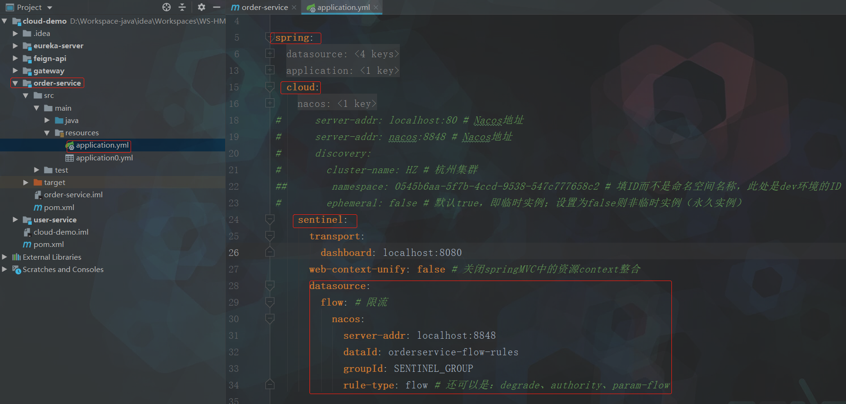
Task: Click the eureka-server module folder icon
Action: pyautogui.click(x=27, y=46)
